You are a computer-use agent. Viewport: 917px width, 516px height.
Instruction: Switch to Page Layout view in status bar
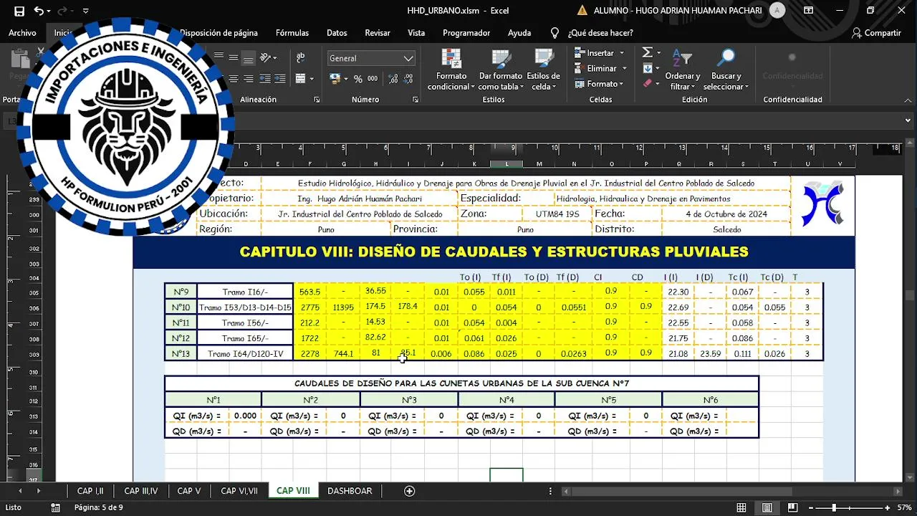point(767,507)
